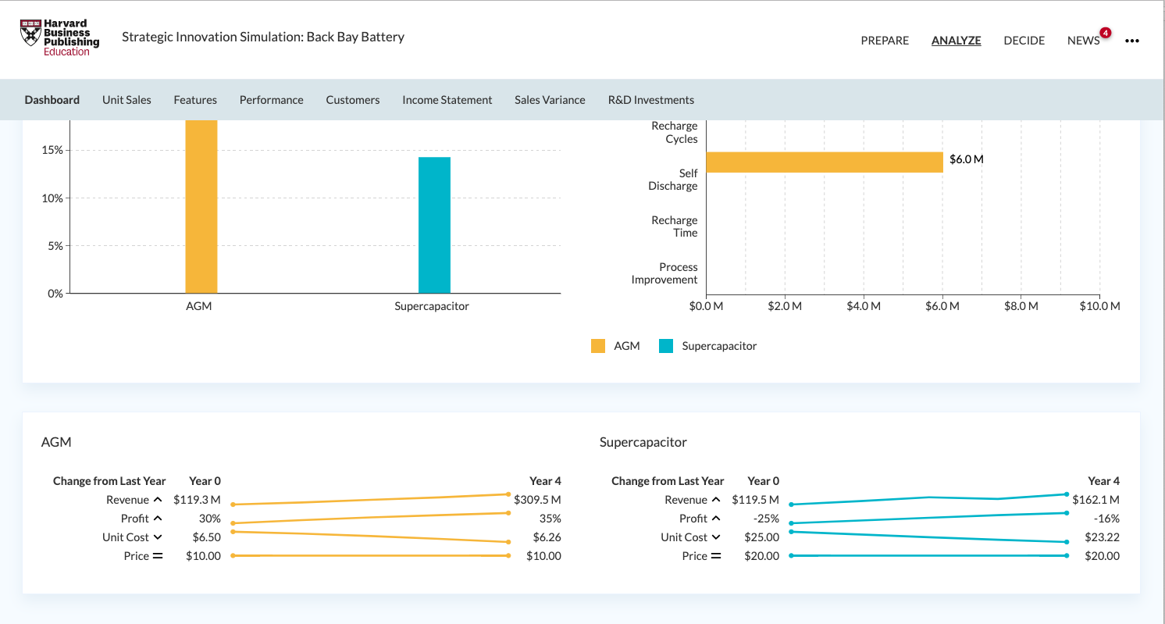
Task: Navigate to the DECIDE section
Action: [x=1024, y=41]
